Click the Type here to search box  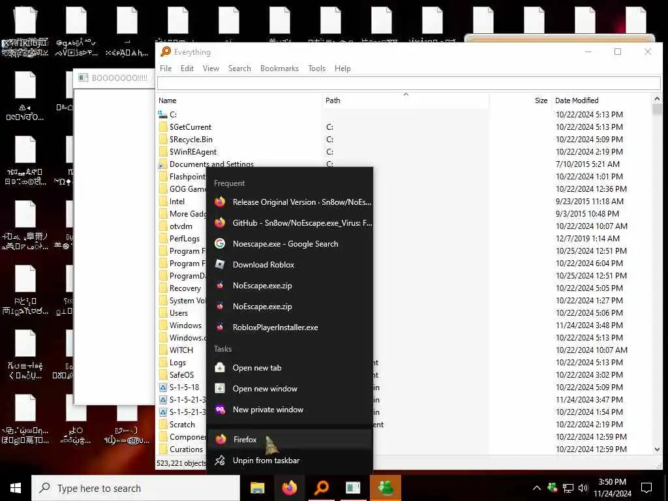(x=136, y=488)
